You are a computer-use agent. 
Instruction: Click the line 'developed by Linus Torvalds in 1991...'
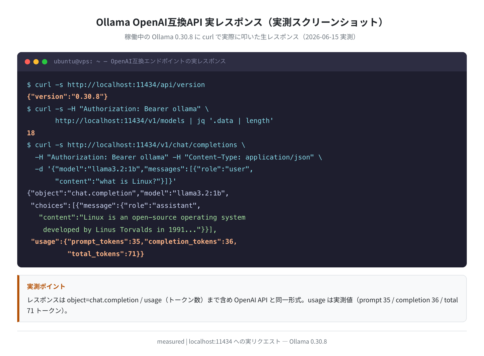130,230
